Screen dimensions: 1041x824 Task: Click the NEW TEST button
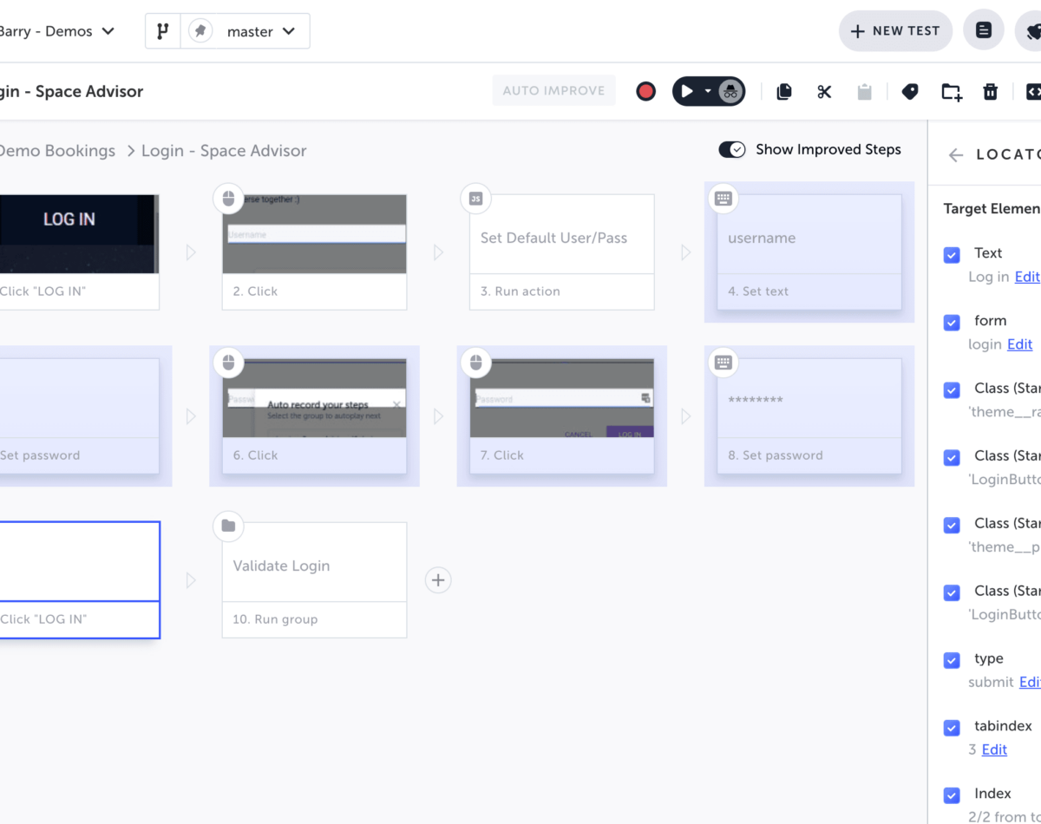pos(895,30)
